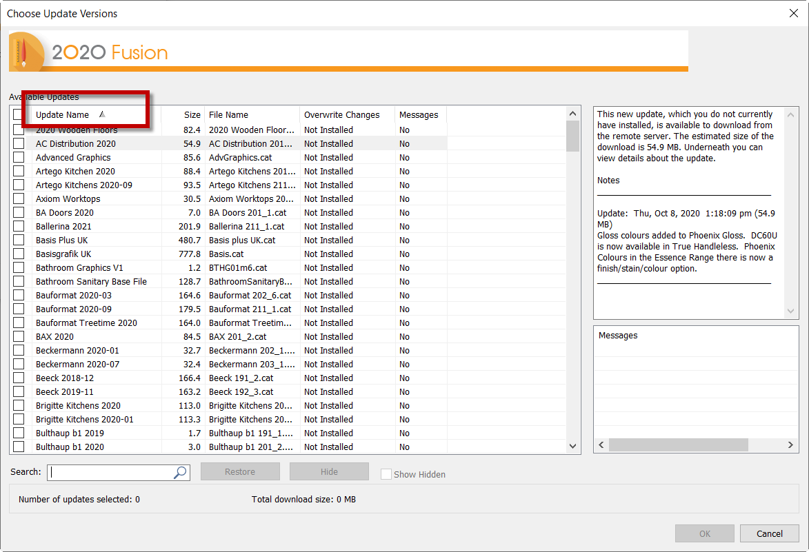Tick the BAX 2020 checkbox
This screenshot has height=552, width=809.
(x=19, y=336)
